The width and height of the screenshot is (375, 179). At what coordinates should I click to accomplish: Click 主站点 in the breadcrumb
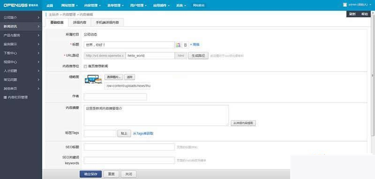(x=54, y=14)
